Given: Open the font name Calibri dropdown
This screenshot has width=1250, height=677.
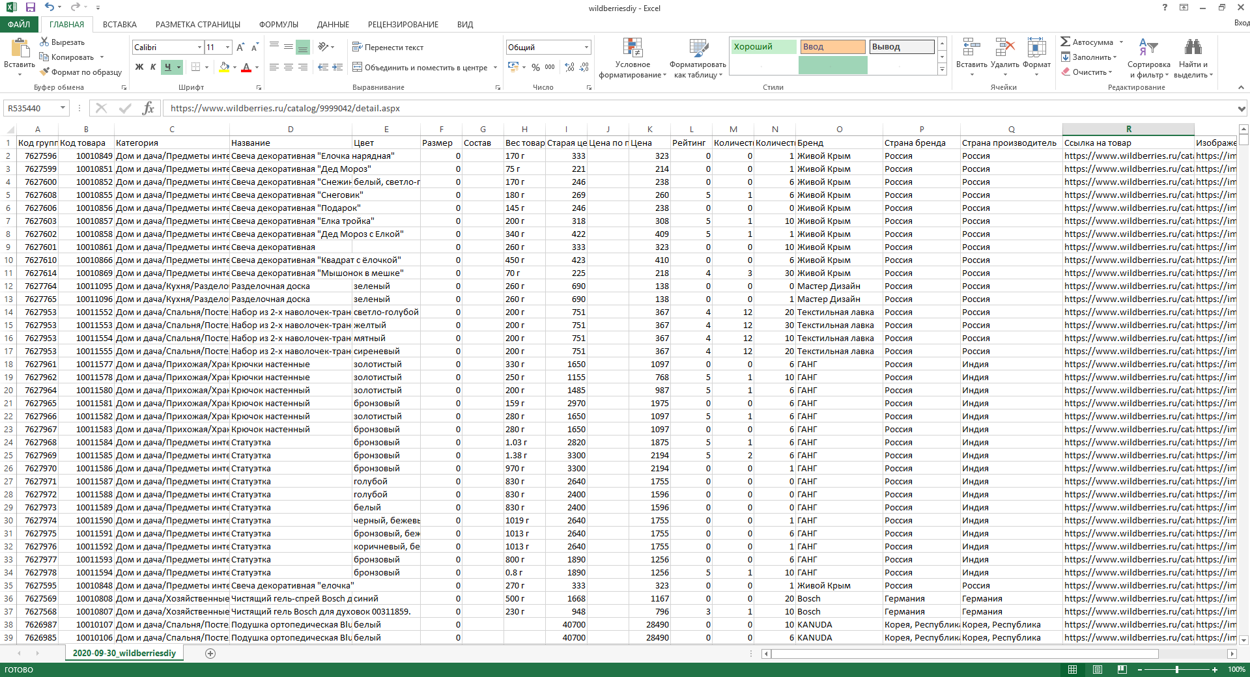Looking at the screenshot, I should pyautogui.click(x=199, y=47).
